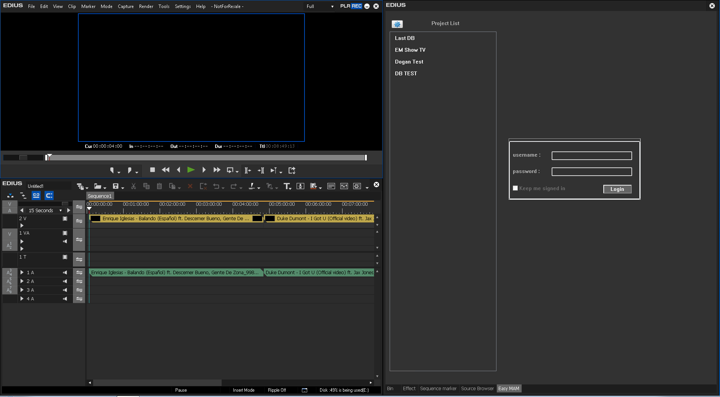This screenshot has width=720, height=397.
Task: Toggle video mute on the 2 V track
Action: click(x=65, y=219)
